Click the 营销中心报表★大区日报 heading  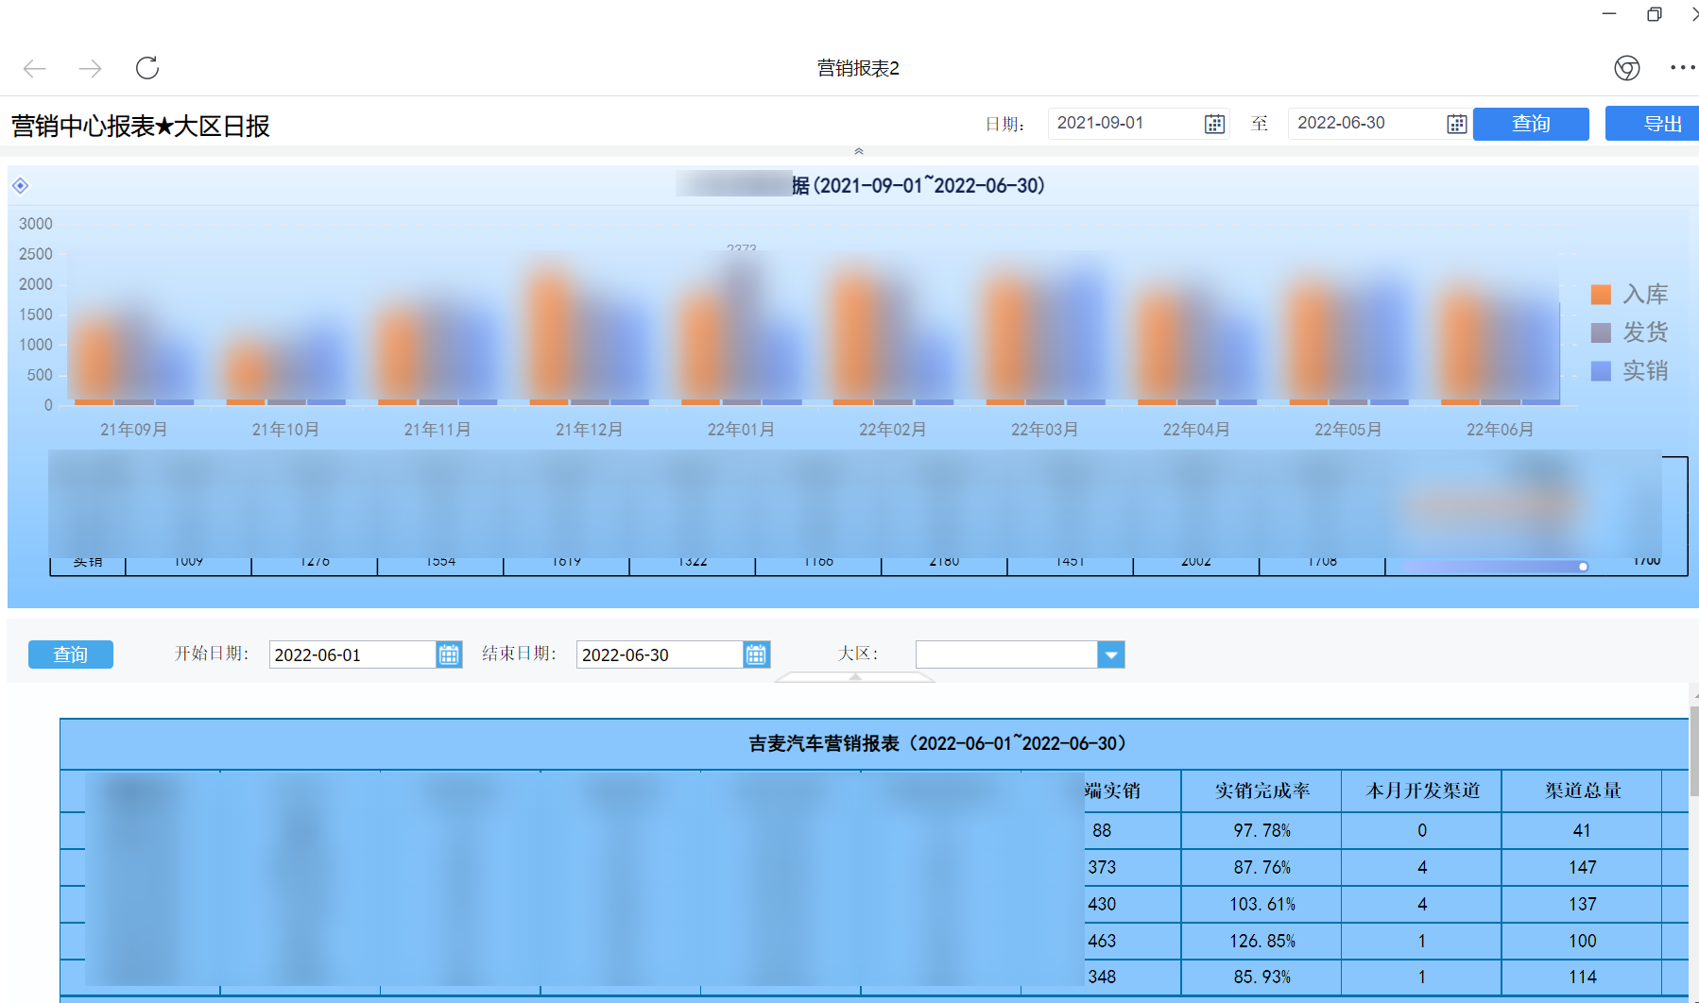coord(141,126)
